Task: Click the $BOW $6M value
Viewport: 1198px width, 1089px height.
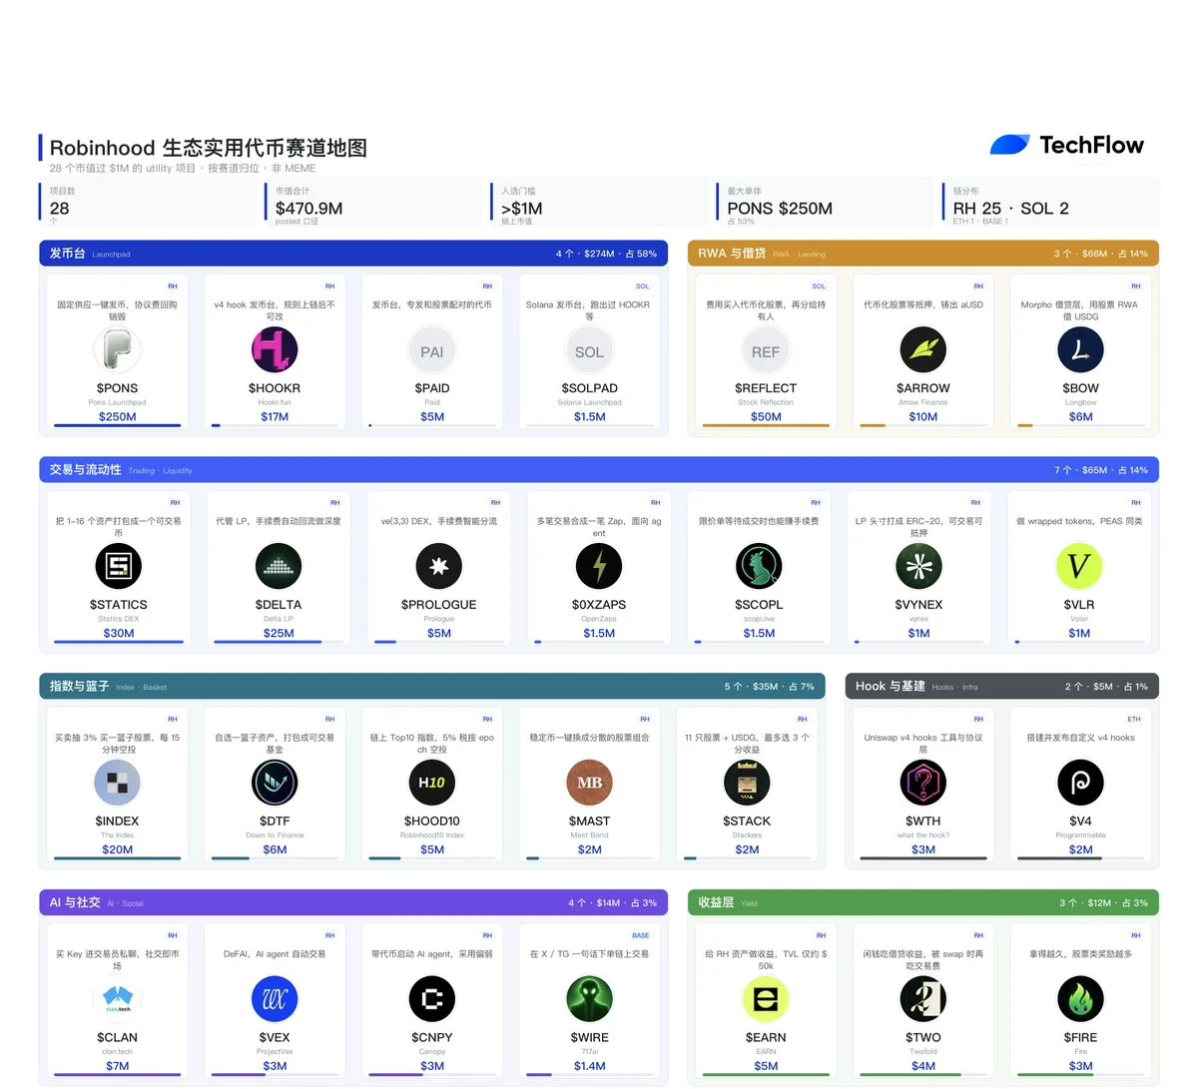Action: point(1080,416)
